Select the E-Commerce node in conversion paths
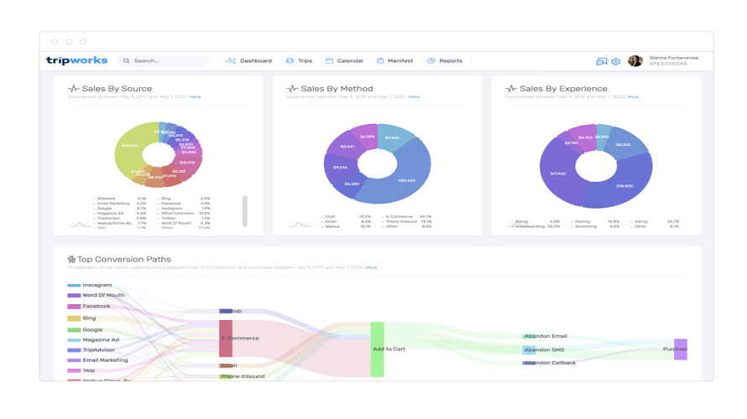The width and height of the screenshot is (747, 419). pyautogui.click(x=226, y=339)
